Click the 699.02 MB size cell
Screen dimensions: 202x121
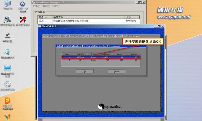131,21
